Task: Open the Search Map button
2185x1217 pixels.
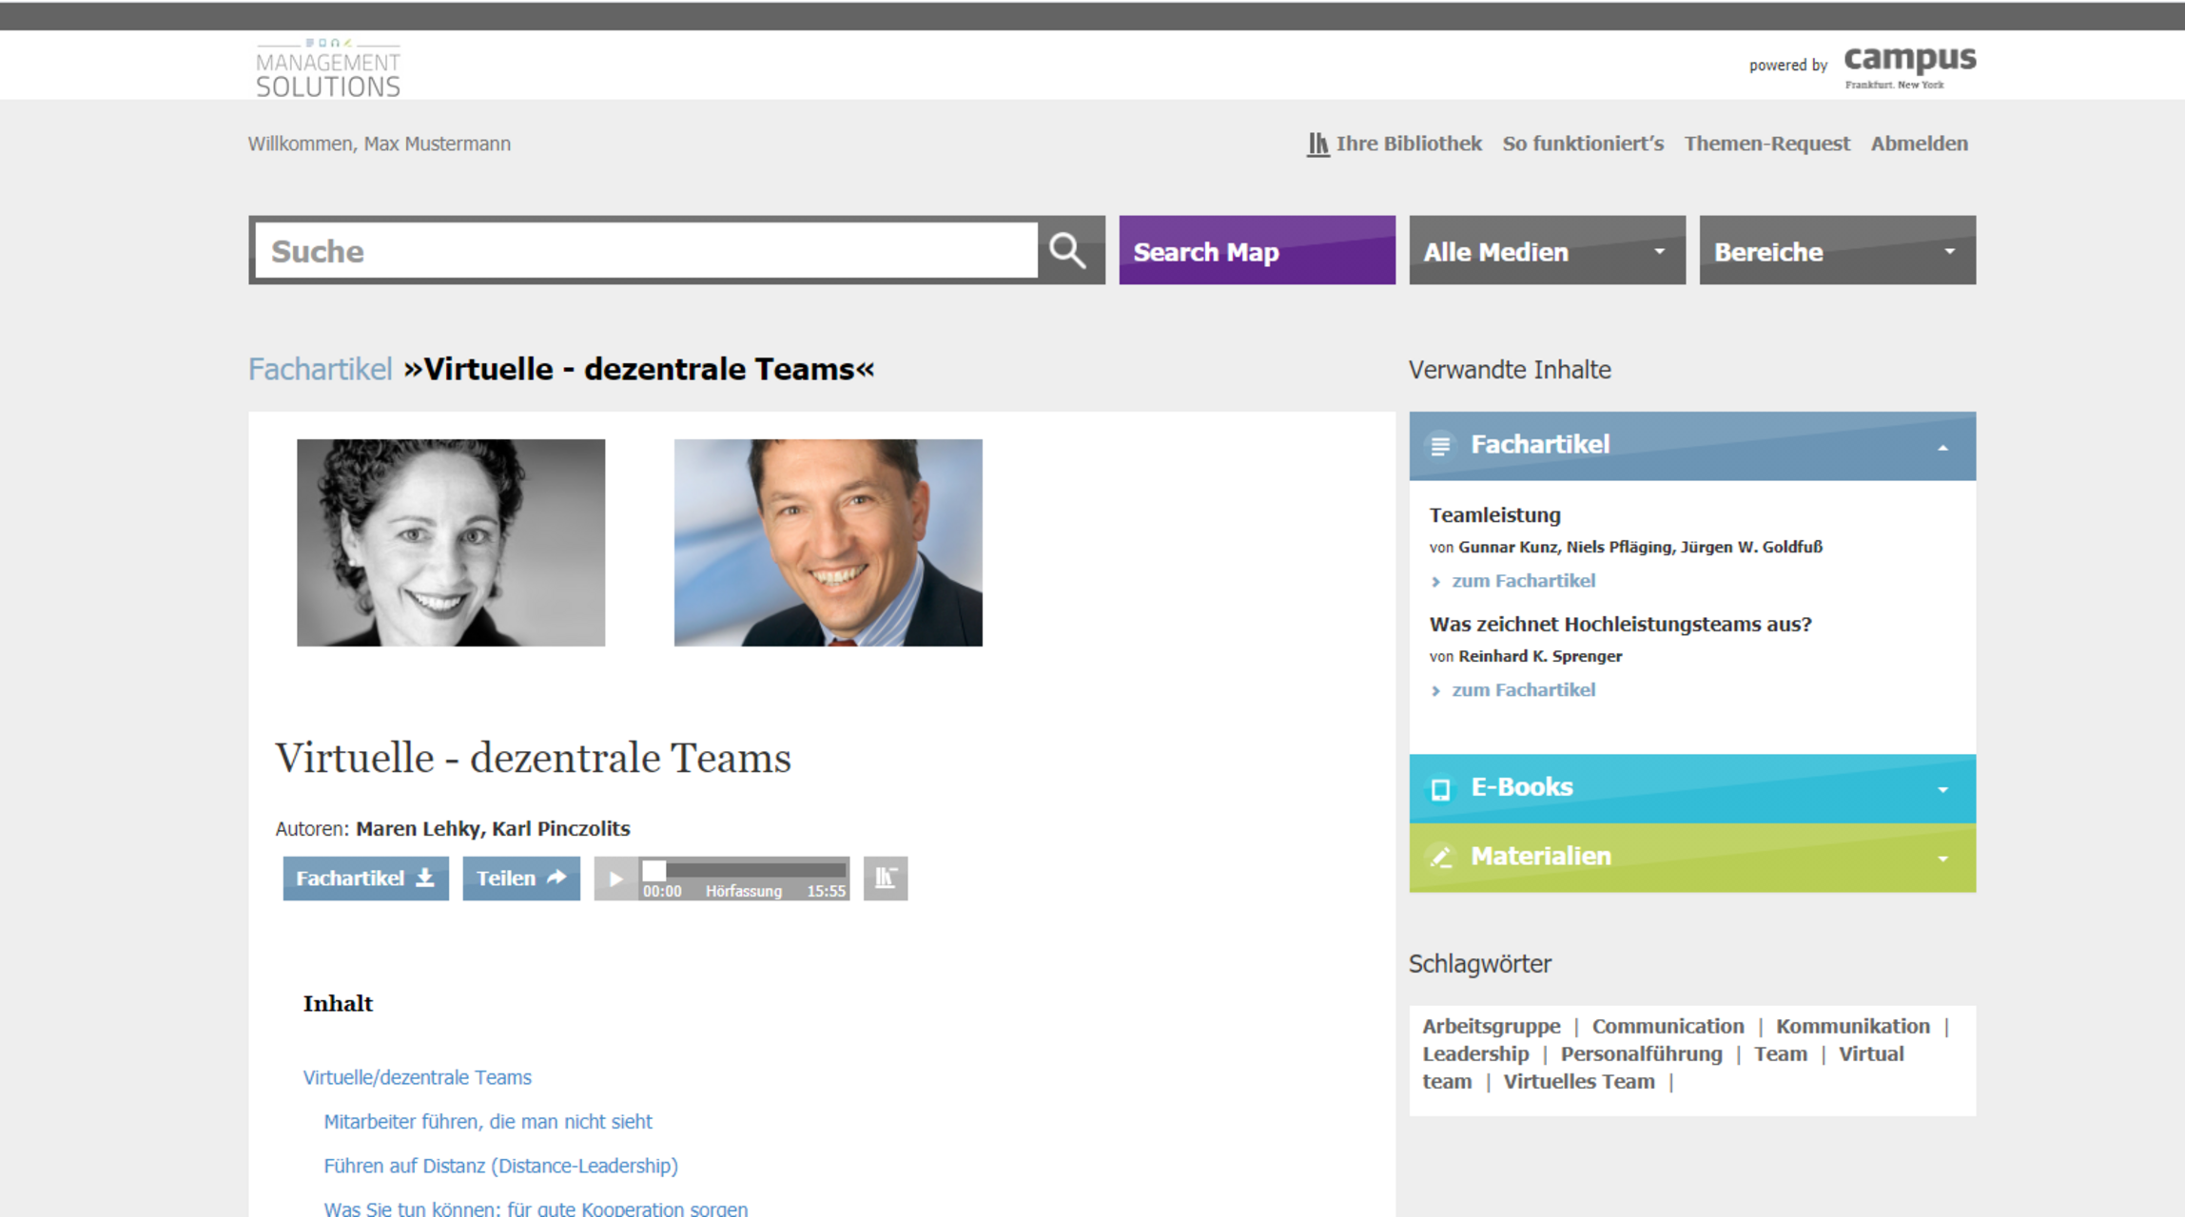Action: point(1257,251)
